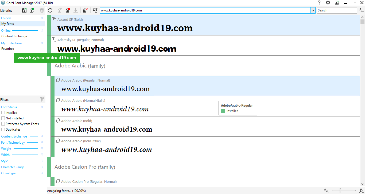365x194 pixels.
Task: Expand the Character Range filter group
Action: (x=42, y=167)
